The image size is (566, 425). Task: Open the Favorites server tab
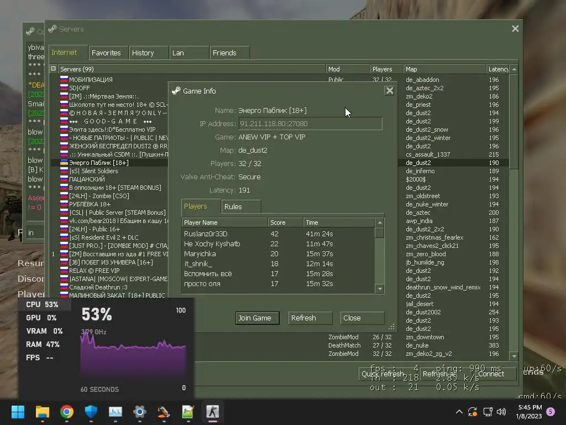pos(109,53)
